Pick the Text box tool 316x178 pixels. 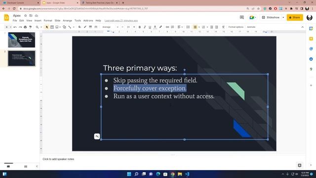(52, 27)
